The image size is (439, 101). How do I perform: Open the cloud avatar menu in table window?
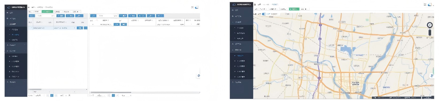click(x=197, y=7)
